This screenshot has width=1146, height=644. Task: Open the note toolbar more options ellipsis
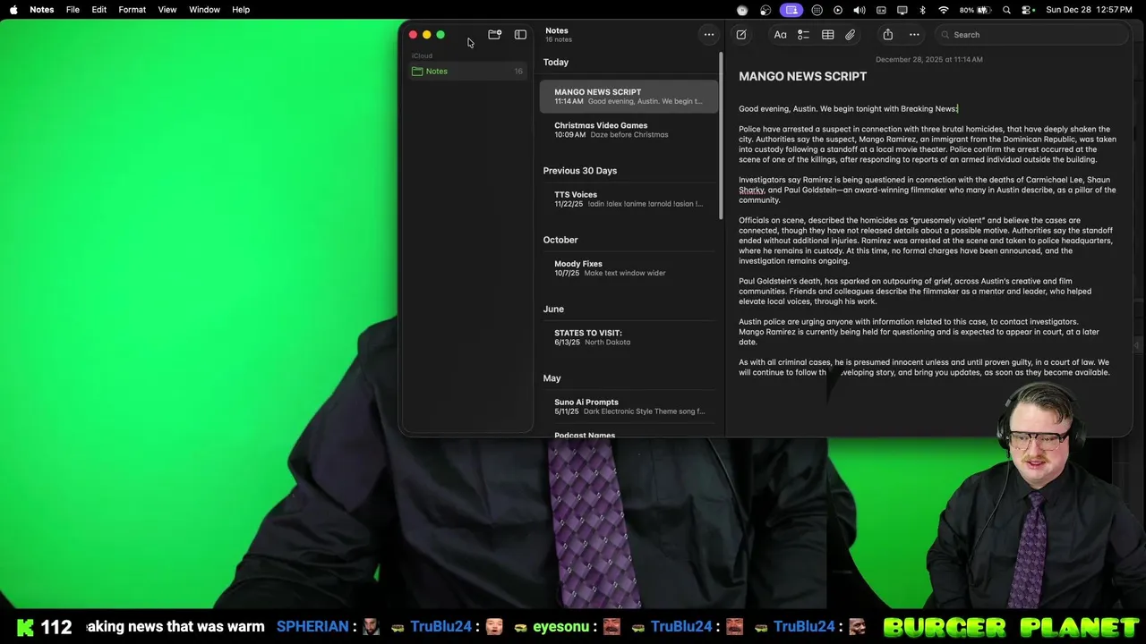[x=914, y=35]
